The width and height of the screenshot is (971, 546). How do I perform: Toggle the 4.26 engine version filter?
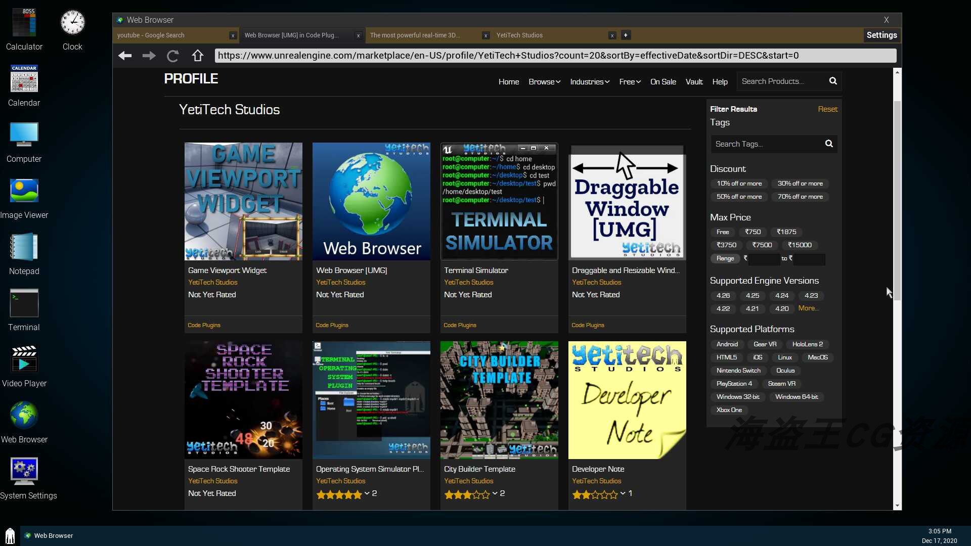[723, 296]
